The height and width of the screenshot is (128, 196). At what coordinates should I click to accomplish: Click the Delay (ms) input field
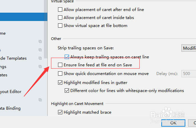tap(189, 73)
